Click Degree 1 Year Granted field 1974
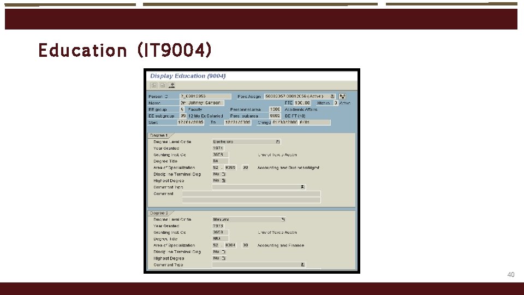Image resolution: width=524 pixels, height=295 pixels. click(218, 148)
